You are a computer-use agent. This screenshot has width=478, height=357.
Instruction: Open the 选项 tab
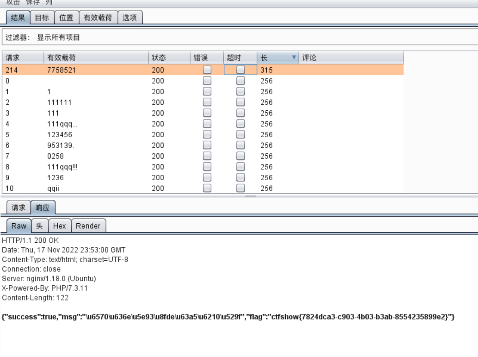click(x=130, y=18)
